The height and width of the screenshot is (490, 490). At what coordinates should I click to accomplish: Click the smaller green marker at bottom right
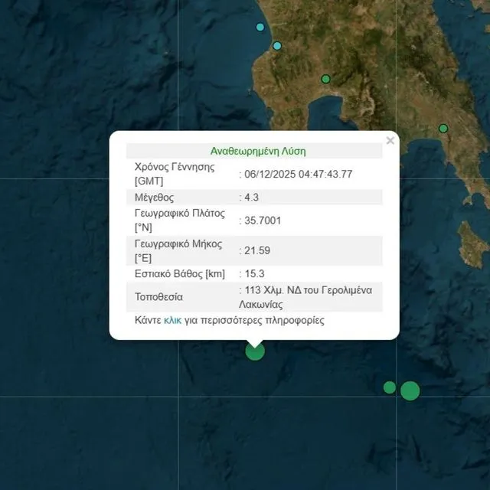(x=390, y=387)
